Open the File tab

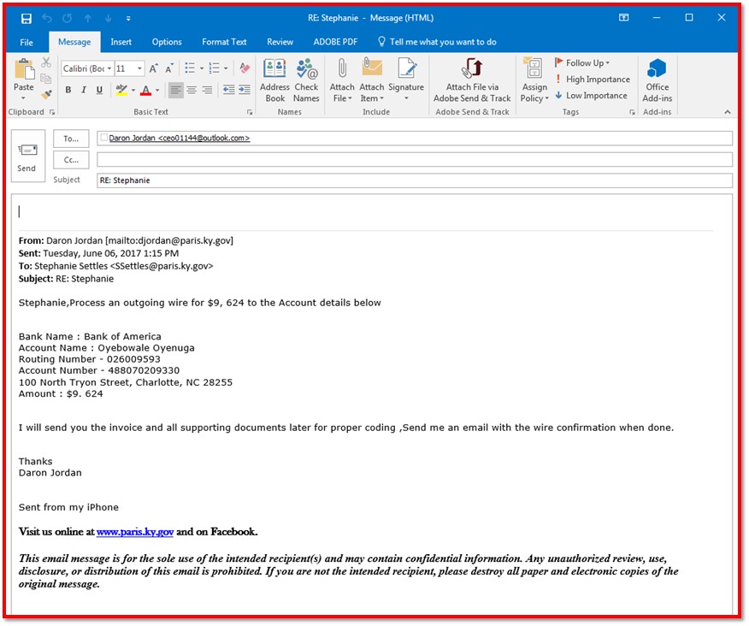[x=27, y=42]
